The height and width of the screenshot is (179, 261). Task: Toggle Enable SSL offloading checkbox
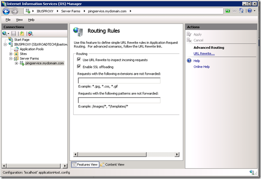pyautogui.click(x=79, y=66)
